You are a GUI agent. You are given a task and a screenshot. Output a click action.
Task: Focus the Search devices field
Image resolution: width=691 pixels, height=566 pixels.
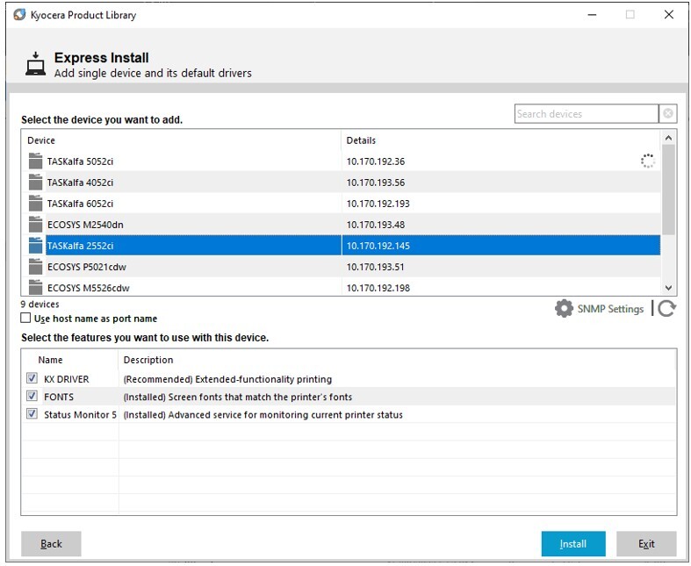pyautogui.click(x=587, y=114)
